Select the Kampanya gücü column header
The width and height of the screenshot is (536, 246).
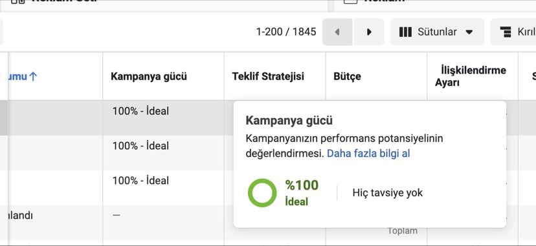point(149,76)
